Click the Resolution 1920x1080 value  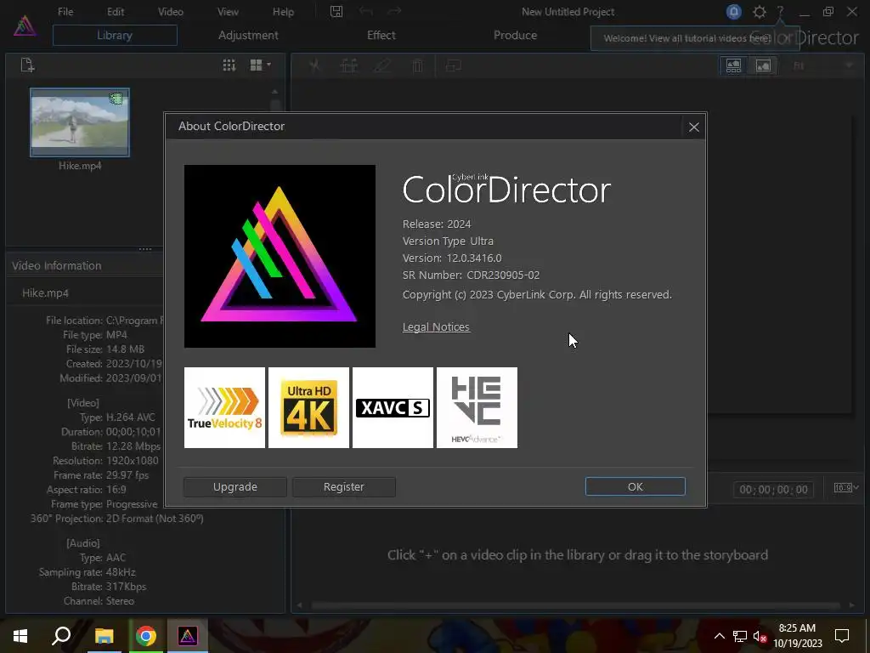[132, 460]
